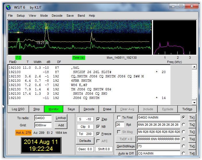Select the Tx6 message radio button
The image size is (202, 160).
pos(184,153)
